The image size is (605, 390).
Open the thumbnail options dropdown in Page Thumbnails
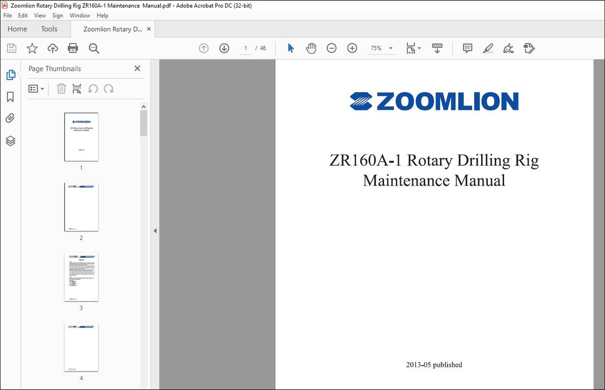(x=36, y=88)
